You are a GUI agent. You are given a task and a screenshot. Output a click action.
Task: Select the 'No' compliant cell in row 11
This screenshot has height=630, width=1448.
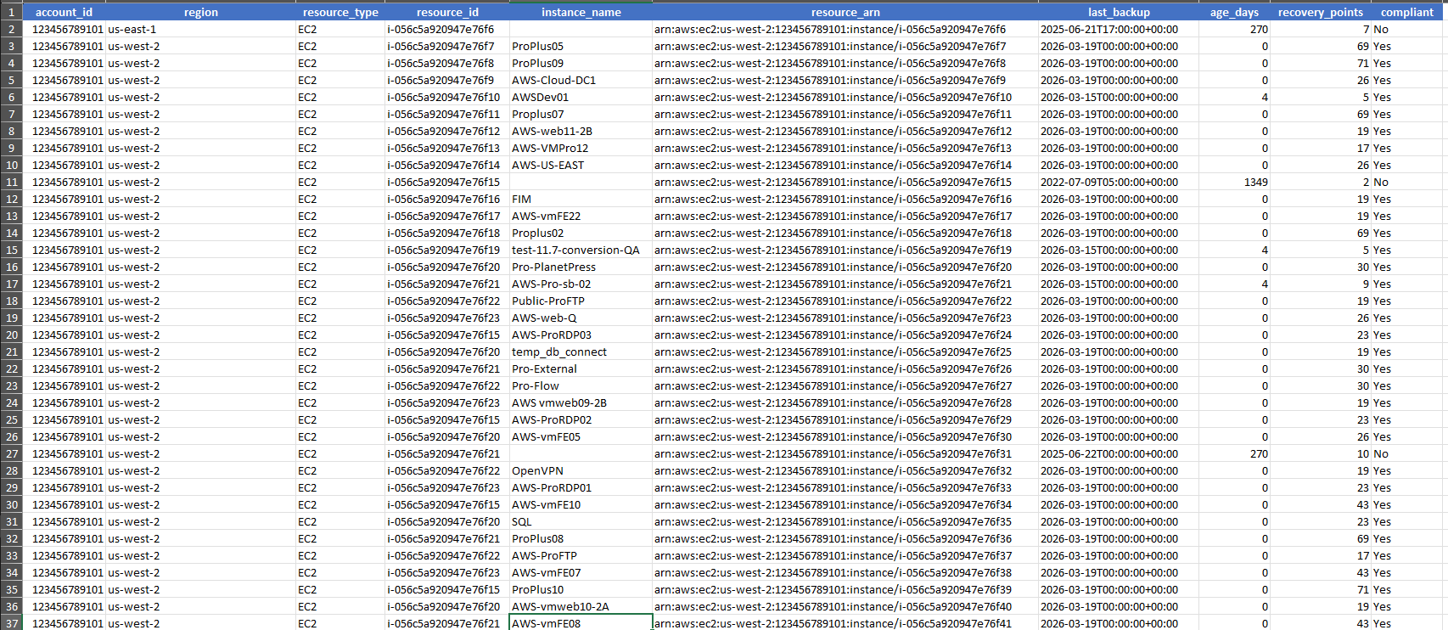pos(1406,182)
